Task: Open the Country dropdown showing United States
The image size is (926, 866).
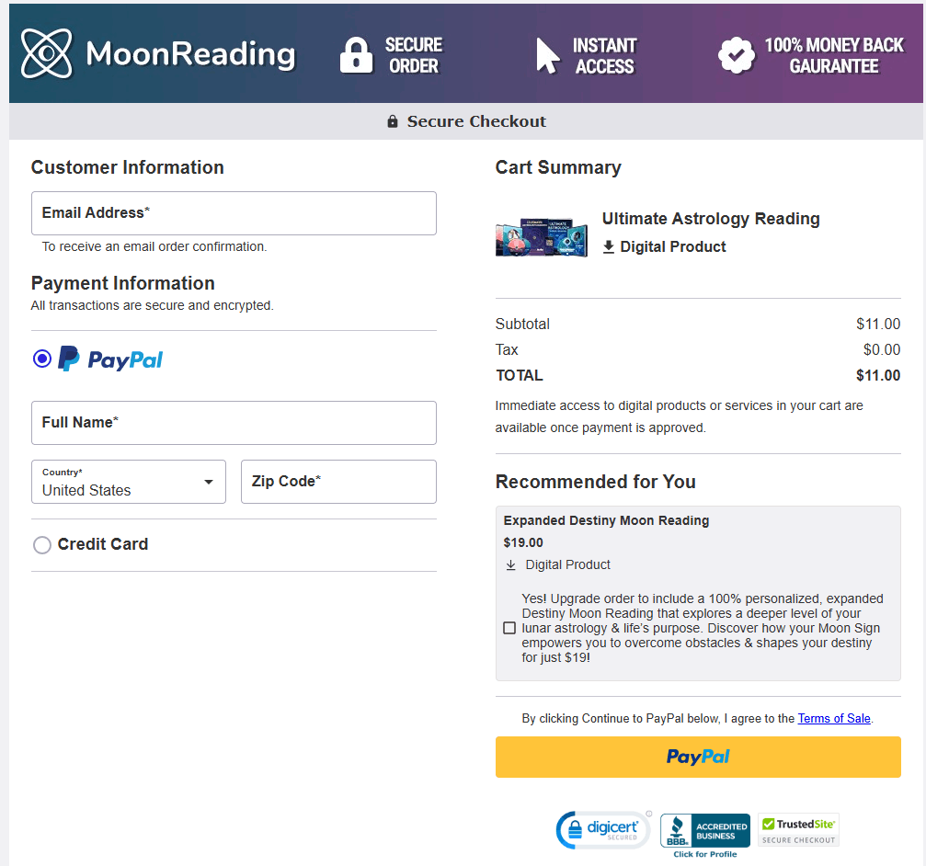Action: [x=128, y=482]
